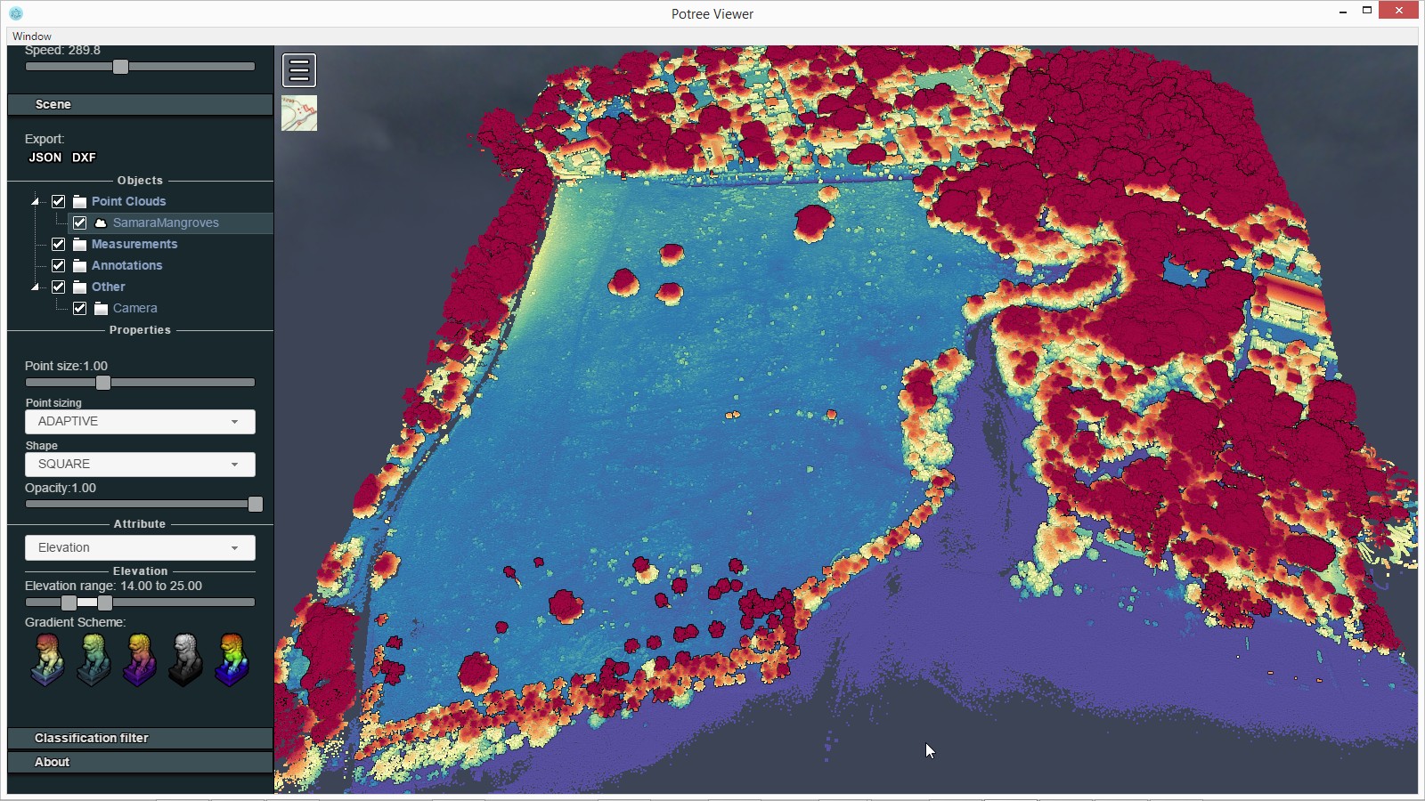This screenshot has width=1425, height=801.
Task: Click the 'Elevation range: 14.00 to 25.00' text
Action: pyautogui.click(x=113, y=586)
